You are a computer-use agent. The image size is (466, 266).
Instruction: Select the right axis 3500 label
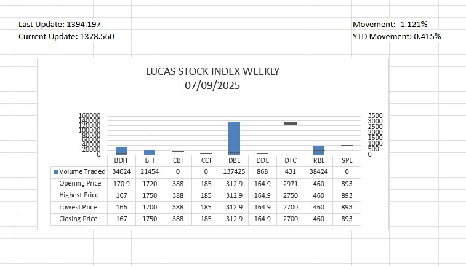tap(375, 115)
